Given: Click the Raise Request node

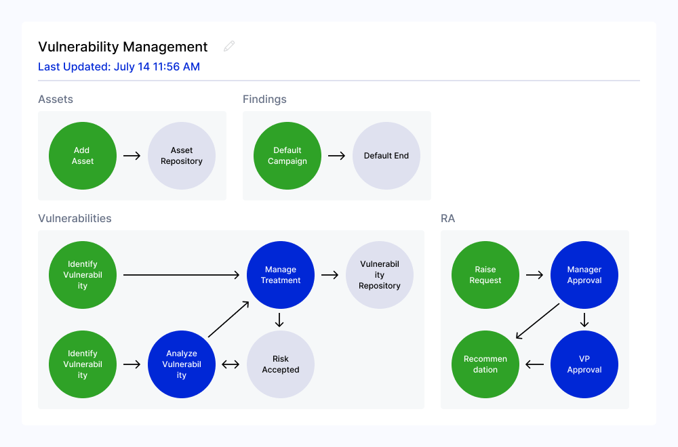Looking at the screenshot, I should pos(485,275).
